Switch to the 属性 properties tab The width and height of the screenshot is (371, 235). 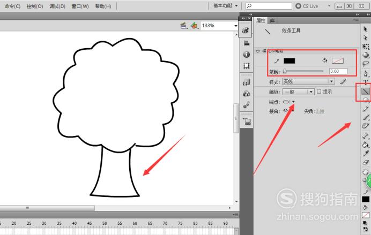[x=261, y=20]
